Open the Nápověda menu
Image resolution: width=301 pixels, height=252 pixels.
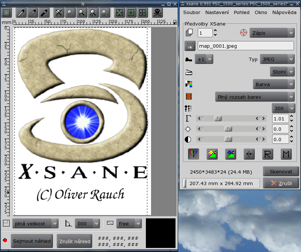284,13
